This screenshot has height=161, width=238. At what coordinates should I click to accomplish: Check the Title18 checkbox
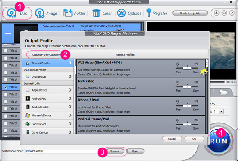click(6, 109)
